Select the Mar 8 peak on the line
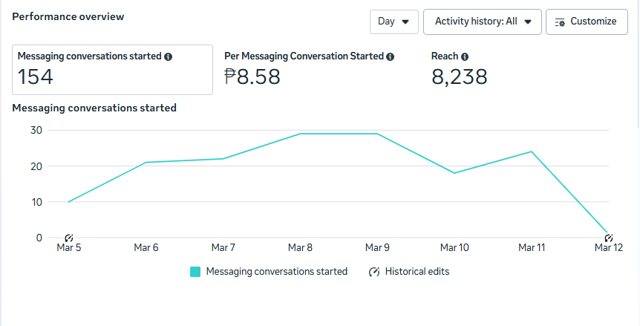Screen dimensions: 640x326 tap(300, 134)
